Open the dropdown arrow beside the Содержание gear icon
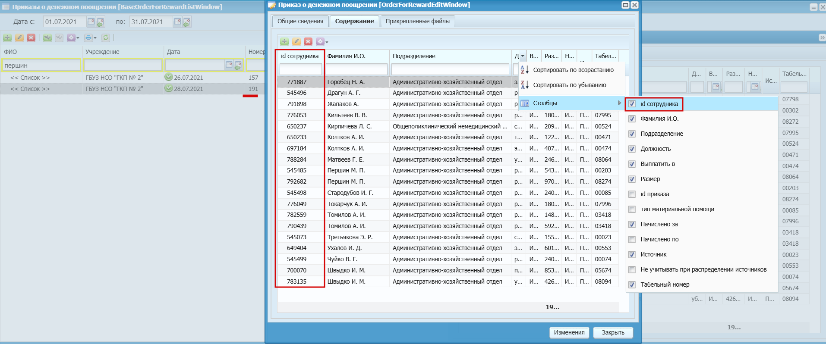 pyautogui.click(x=327, y=42)
